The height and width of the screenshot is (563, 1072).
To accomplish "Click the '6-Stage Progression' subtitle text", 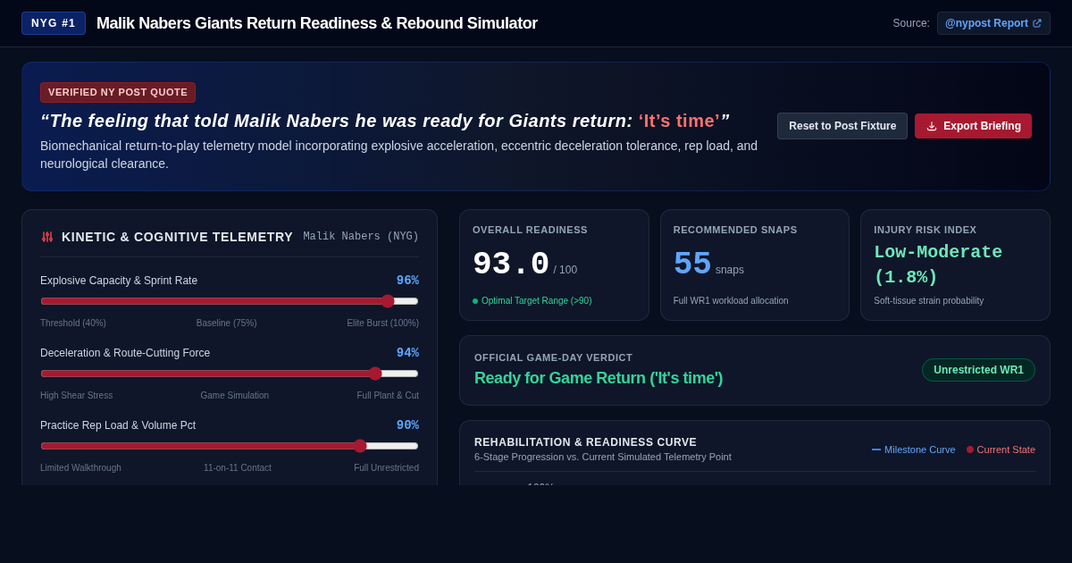I will tap(603, 457).
